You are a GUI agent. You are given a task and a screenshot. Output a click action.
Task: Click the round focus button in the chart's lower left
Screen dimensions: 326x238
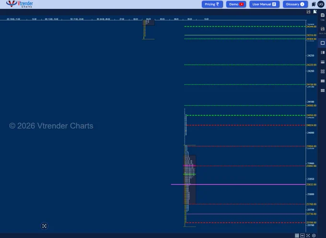(44, 226)
